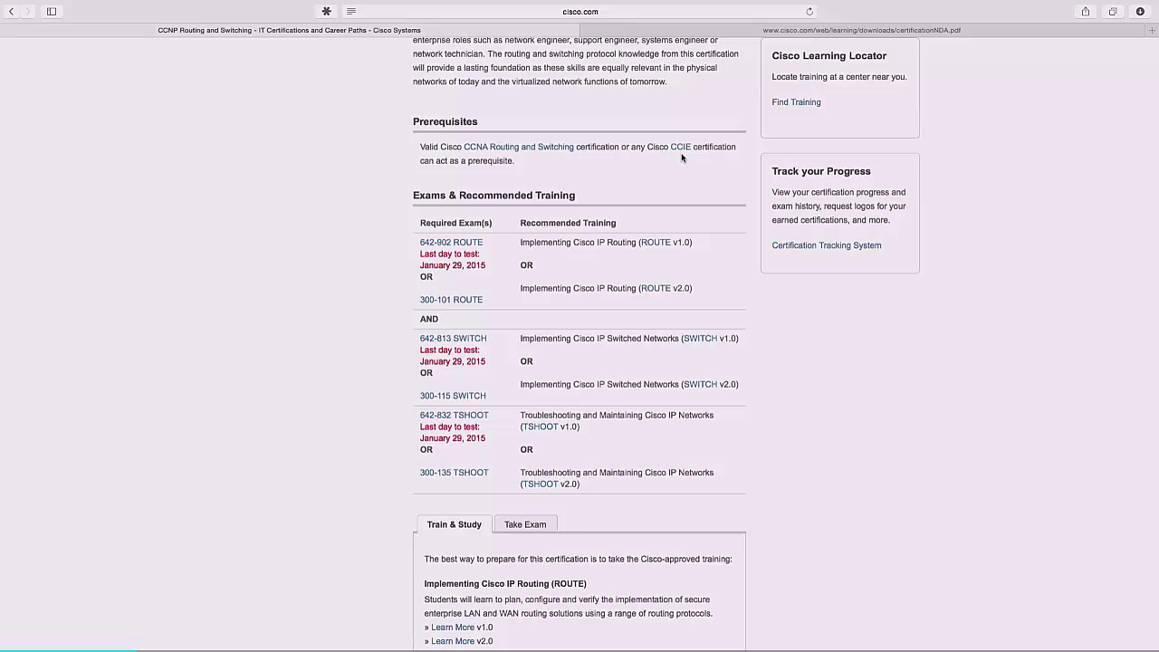Switch to the certificationNDA.pdf tab
Screen dimensions: 1159x652
861,30
